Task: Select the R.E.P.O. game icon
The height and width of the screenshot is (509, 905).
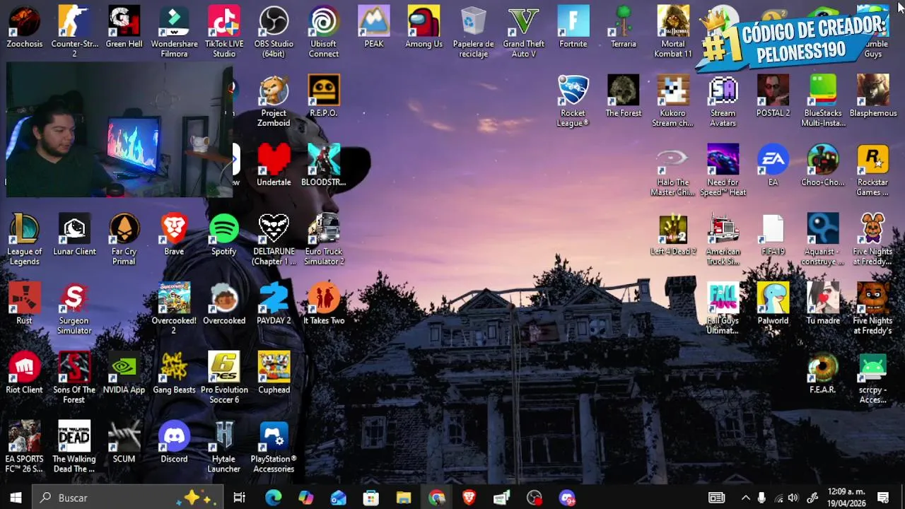Action: (x=324, y=98)
